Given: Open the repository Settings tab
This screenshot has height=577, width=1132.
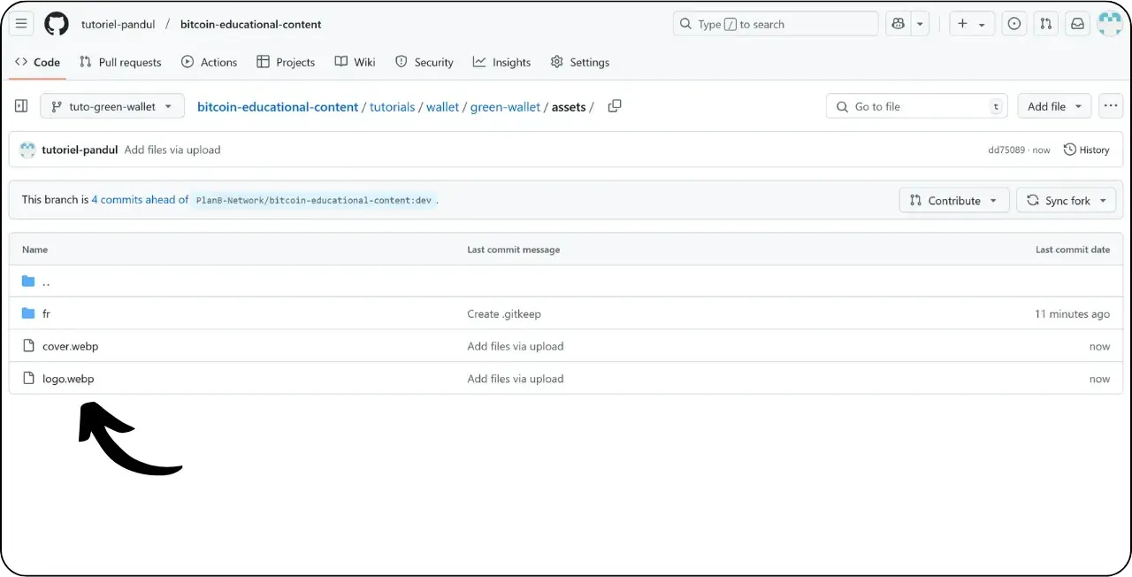Looking at the screenshot, I should (580, 62).
